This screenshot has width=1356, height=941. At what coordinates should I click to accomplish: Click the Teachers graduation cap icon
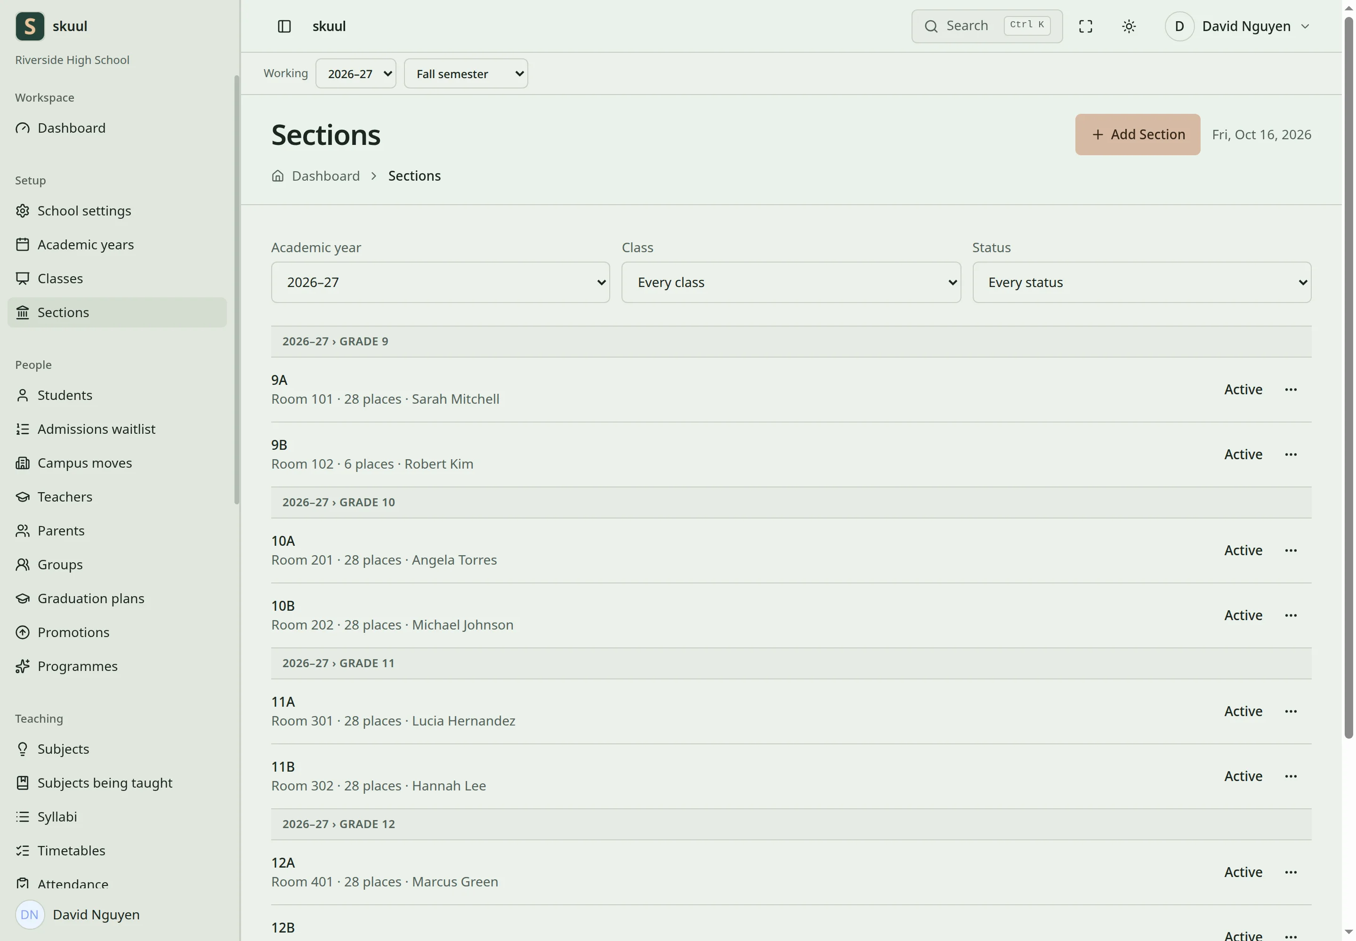(x=23, y=496)
